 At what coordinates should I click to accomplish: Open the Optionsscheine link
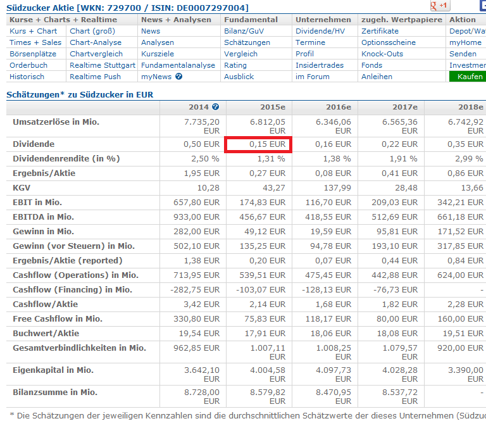pyautogui.click(x=387, y=42)
